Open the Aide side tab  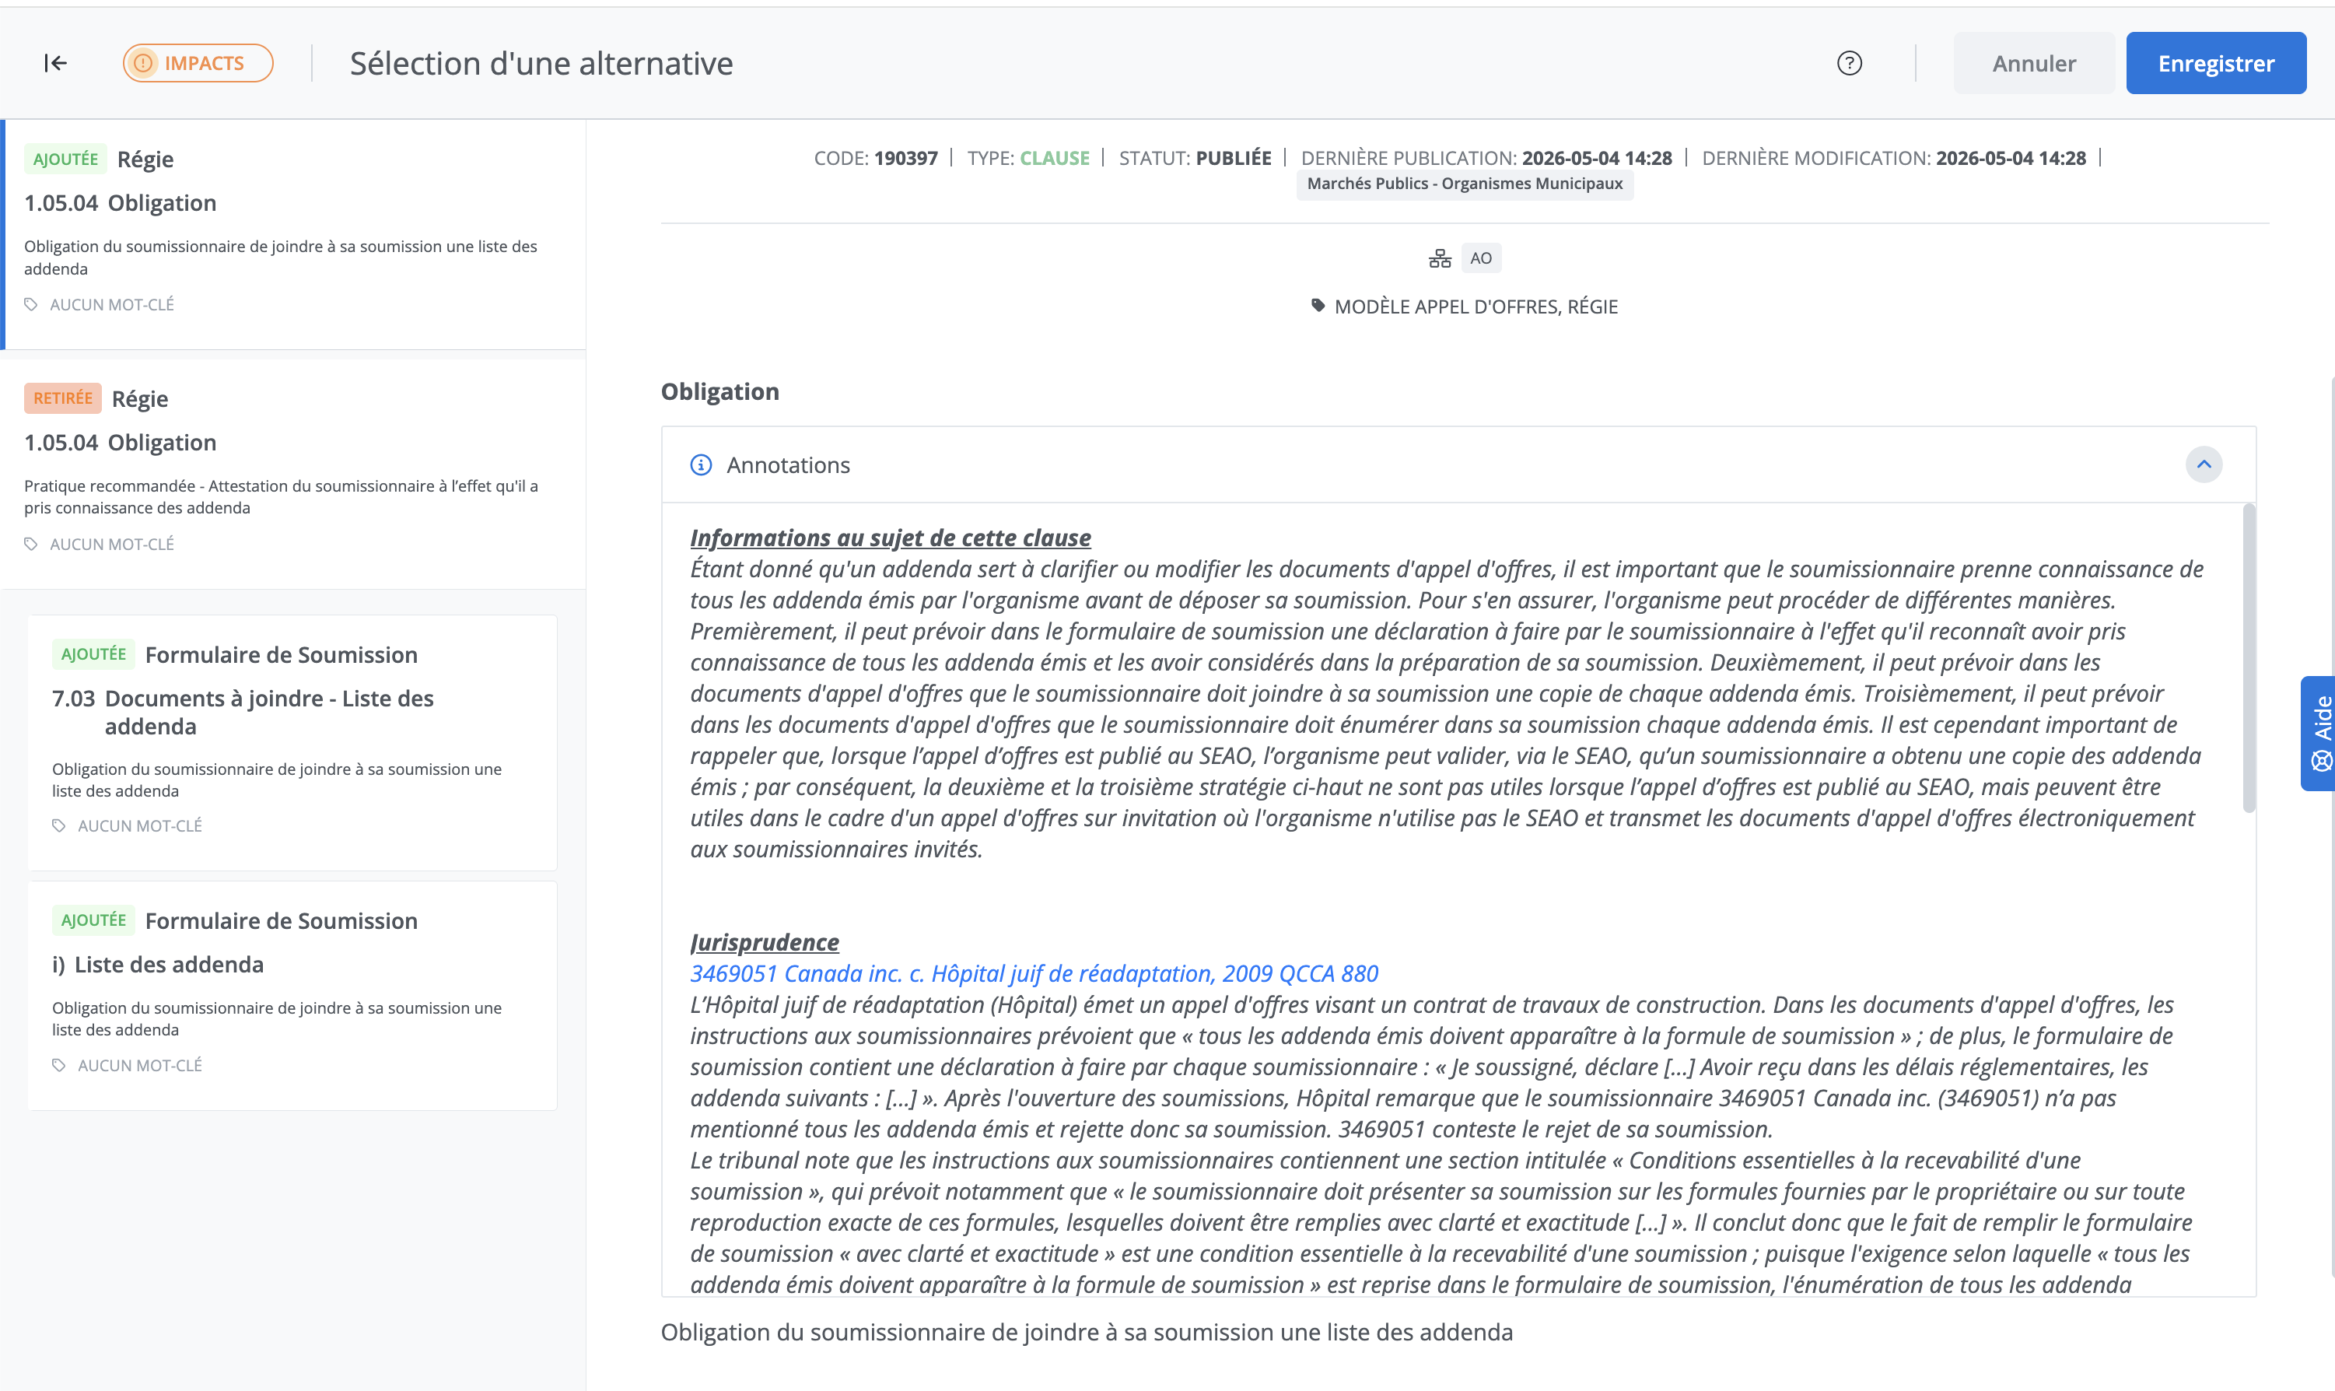pyautogui.click(x=2319, y=734)
